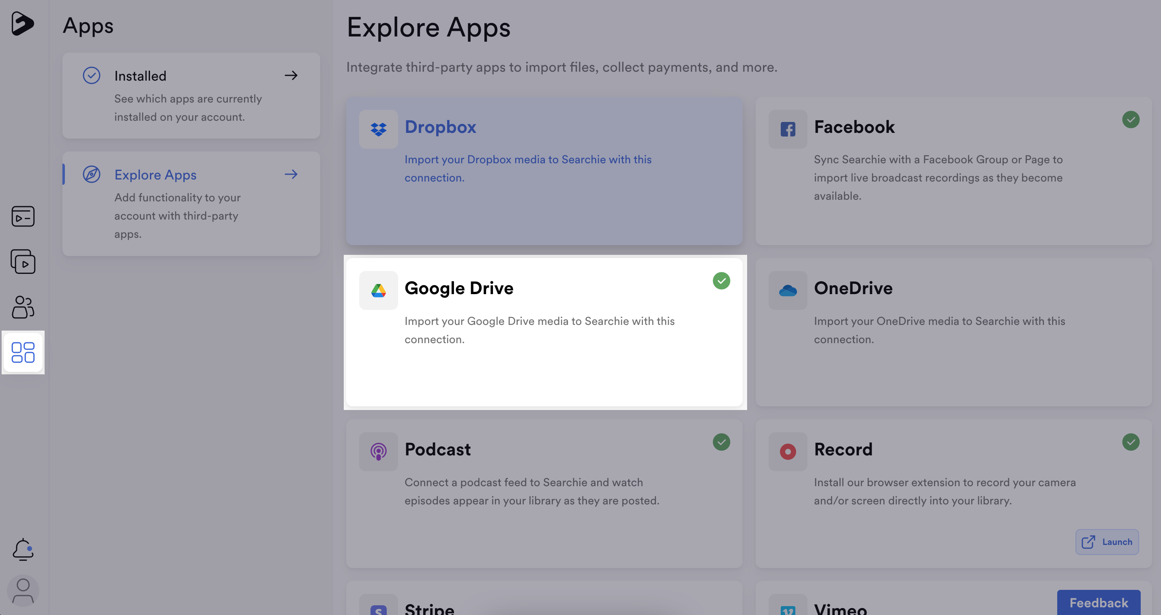Click the arrow on the Explore Apps card
This screenshot has width=1161, height=615.
tap(291, 174)
